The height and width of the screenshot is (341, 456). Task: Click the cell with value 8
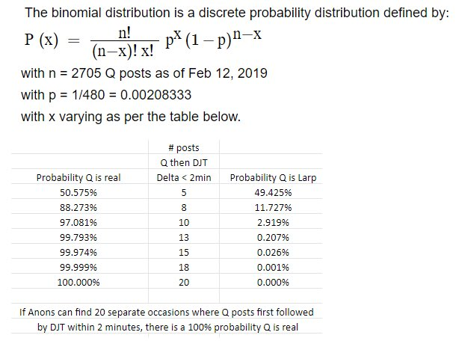pos(184,207)
